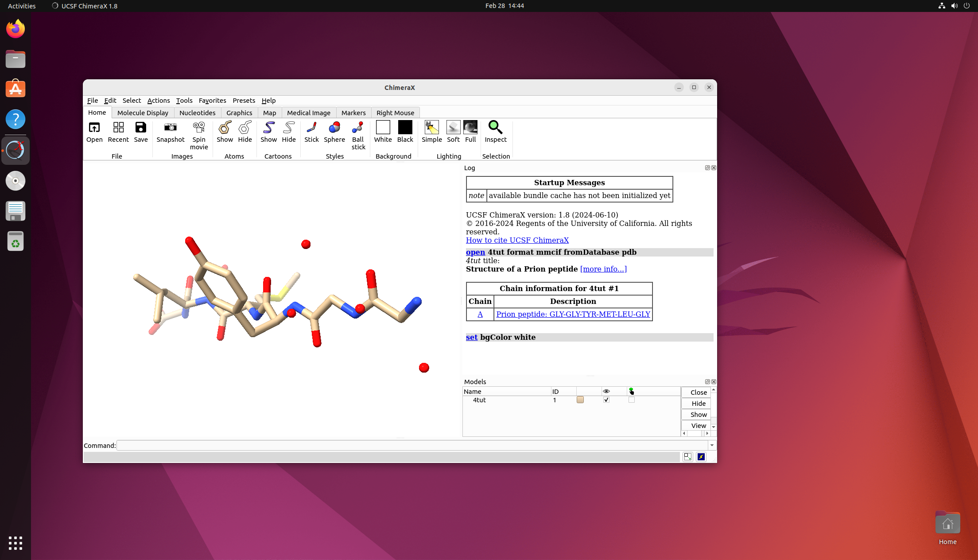Screen dimensions: 978x560
Task: Apply Sphere style to atoms
Action: 334,128
